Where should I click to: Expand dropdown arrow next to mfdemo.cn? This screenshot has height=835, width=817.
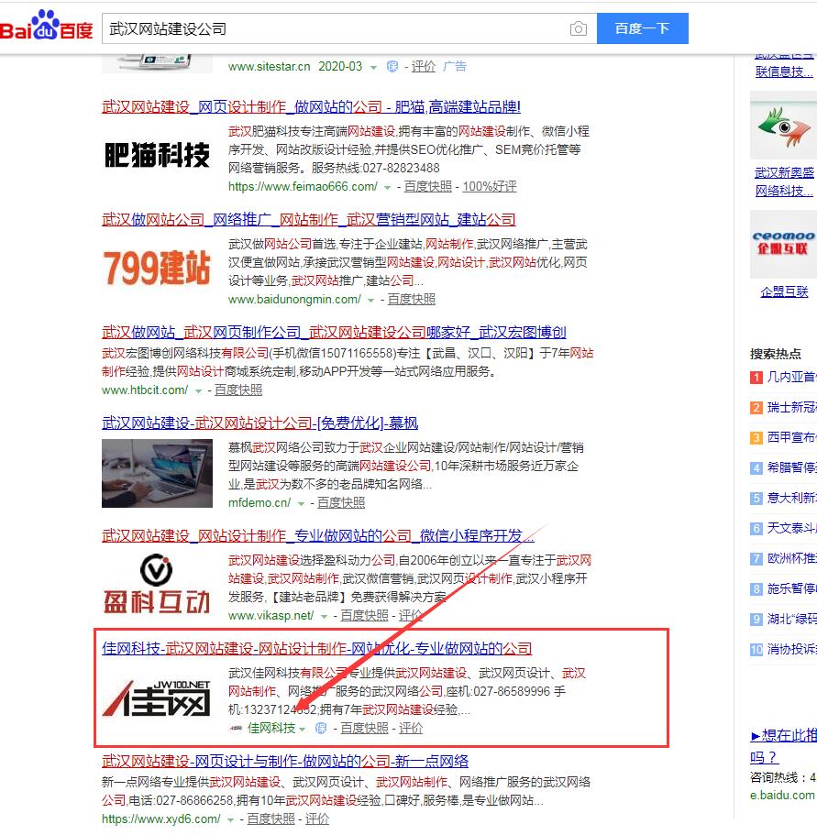(x=302, y=504)
